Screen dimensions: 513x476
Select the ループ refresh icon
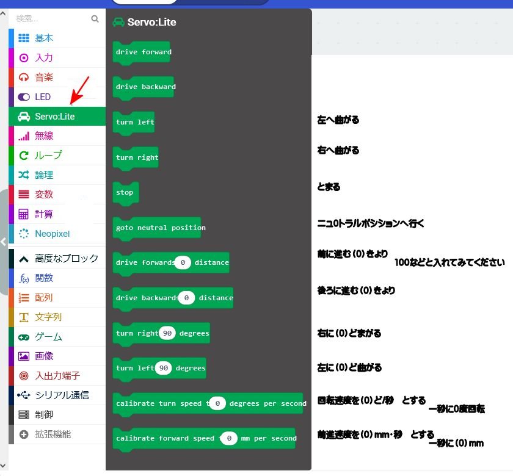24,156
